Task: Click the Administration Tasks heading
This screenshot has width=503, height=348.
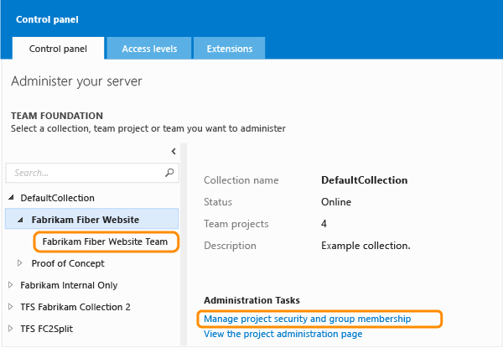Action: pyautogui.click(x=251, y=300)
